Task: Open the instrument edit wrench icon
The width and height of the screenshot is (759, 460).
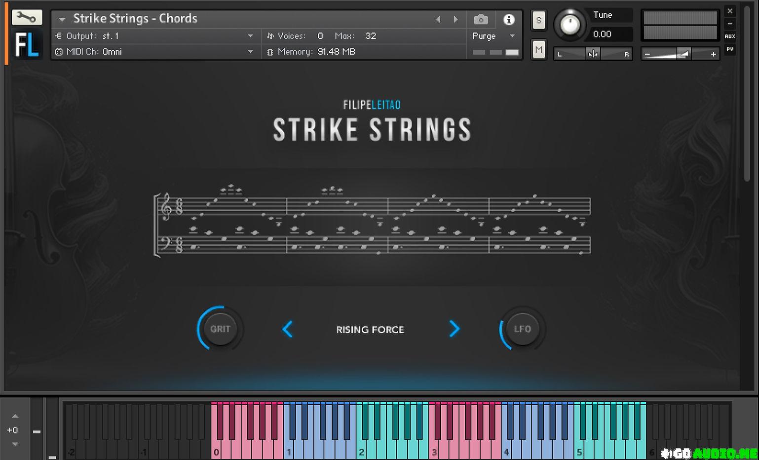Action: [27, 16]
